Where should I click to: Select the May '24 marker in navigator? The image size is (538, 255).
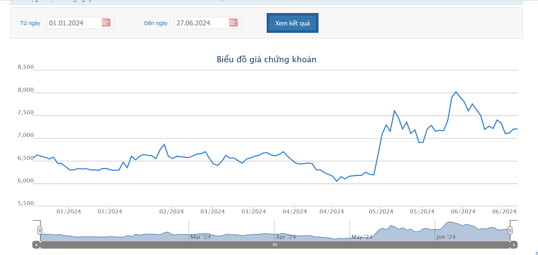[362, 237]
